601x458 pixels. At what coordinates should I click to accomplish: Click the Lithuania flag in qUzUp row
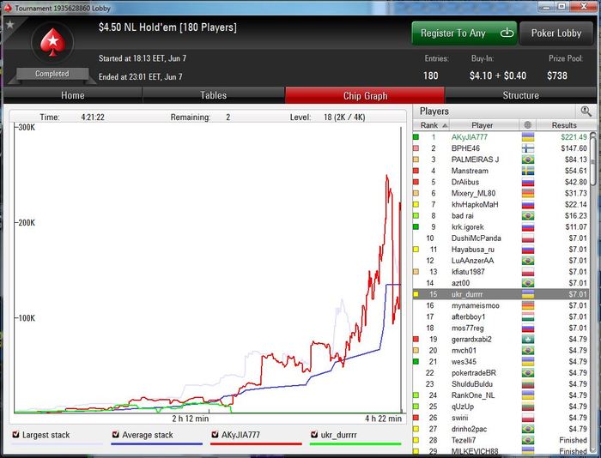[x=528, y=407]
